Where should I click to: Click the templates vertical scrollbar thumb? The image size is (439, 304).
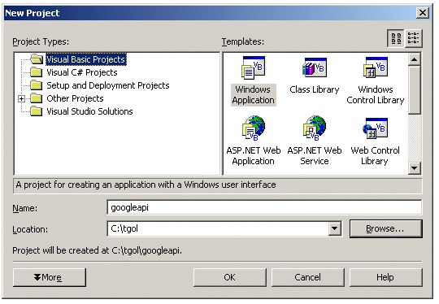coord(414,90)
